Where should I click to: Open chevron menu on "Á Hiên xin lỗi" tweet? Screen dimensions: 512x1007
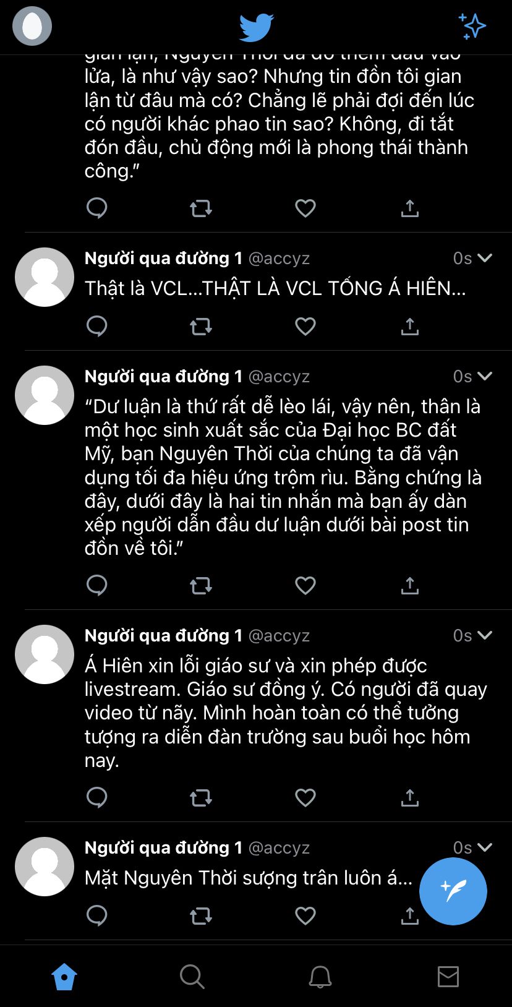[x=485, y=635]
